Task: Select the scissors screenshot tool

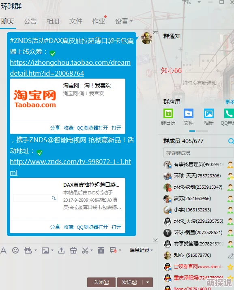Action: point(85,251)
